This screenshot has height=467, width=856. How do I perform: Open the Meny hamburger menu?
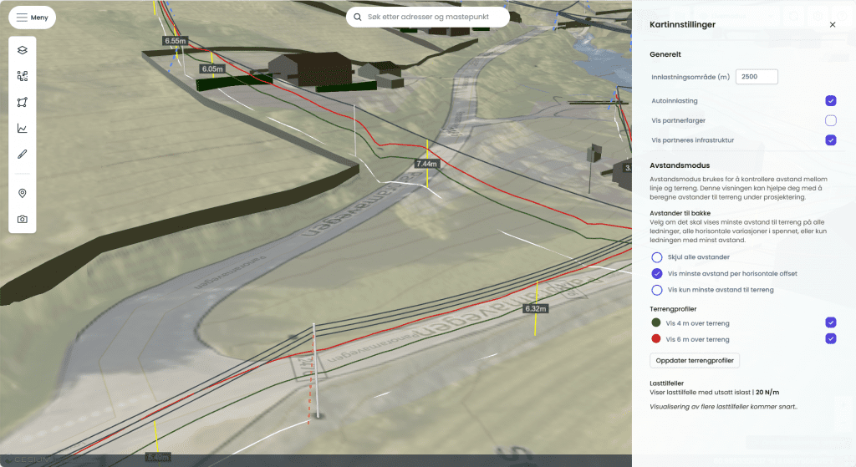point(32,18)
